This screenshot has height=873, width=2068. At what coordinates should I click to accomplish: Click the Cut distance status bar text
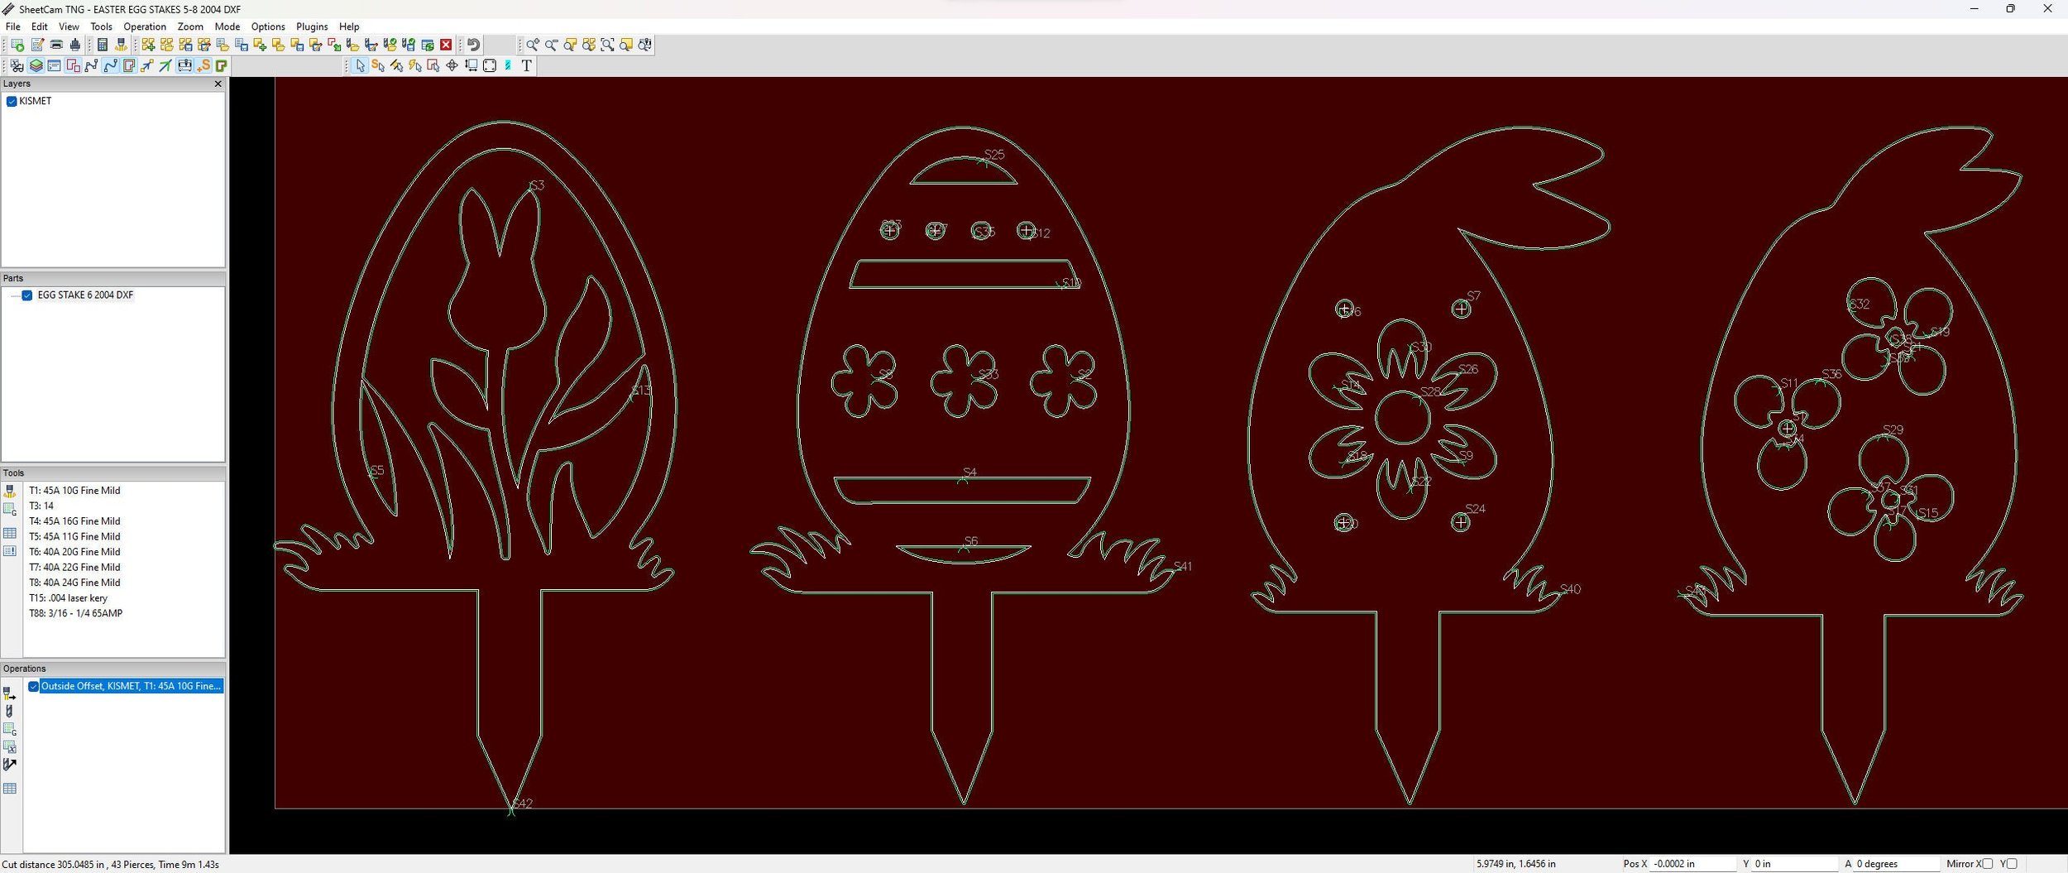point(111,864)
